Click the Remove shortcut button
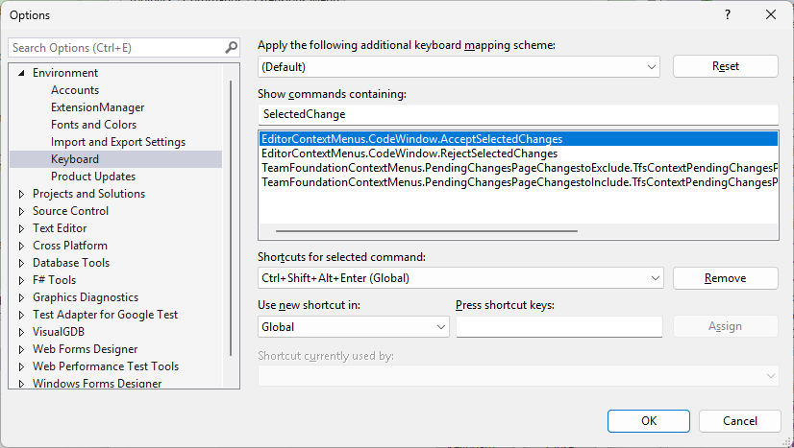The height and width of the screenshot is (448, 794). pos(725,278)
